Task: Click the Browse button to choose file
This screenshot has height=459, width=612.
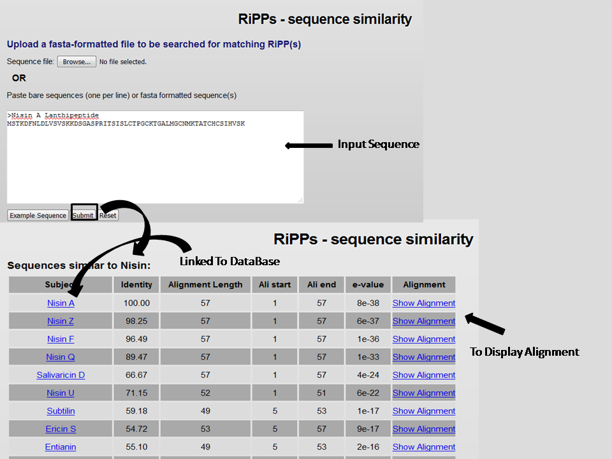Action: [x=76, y=62]
